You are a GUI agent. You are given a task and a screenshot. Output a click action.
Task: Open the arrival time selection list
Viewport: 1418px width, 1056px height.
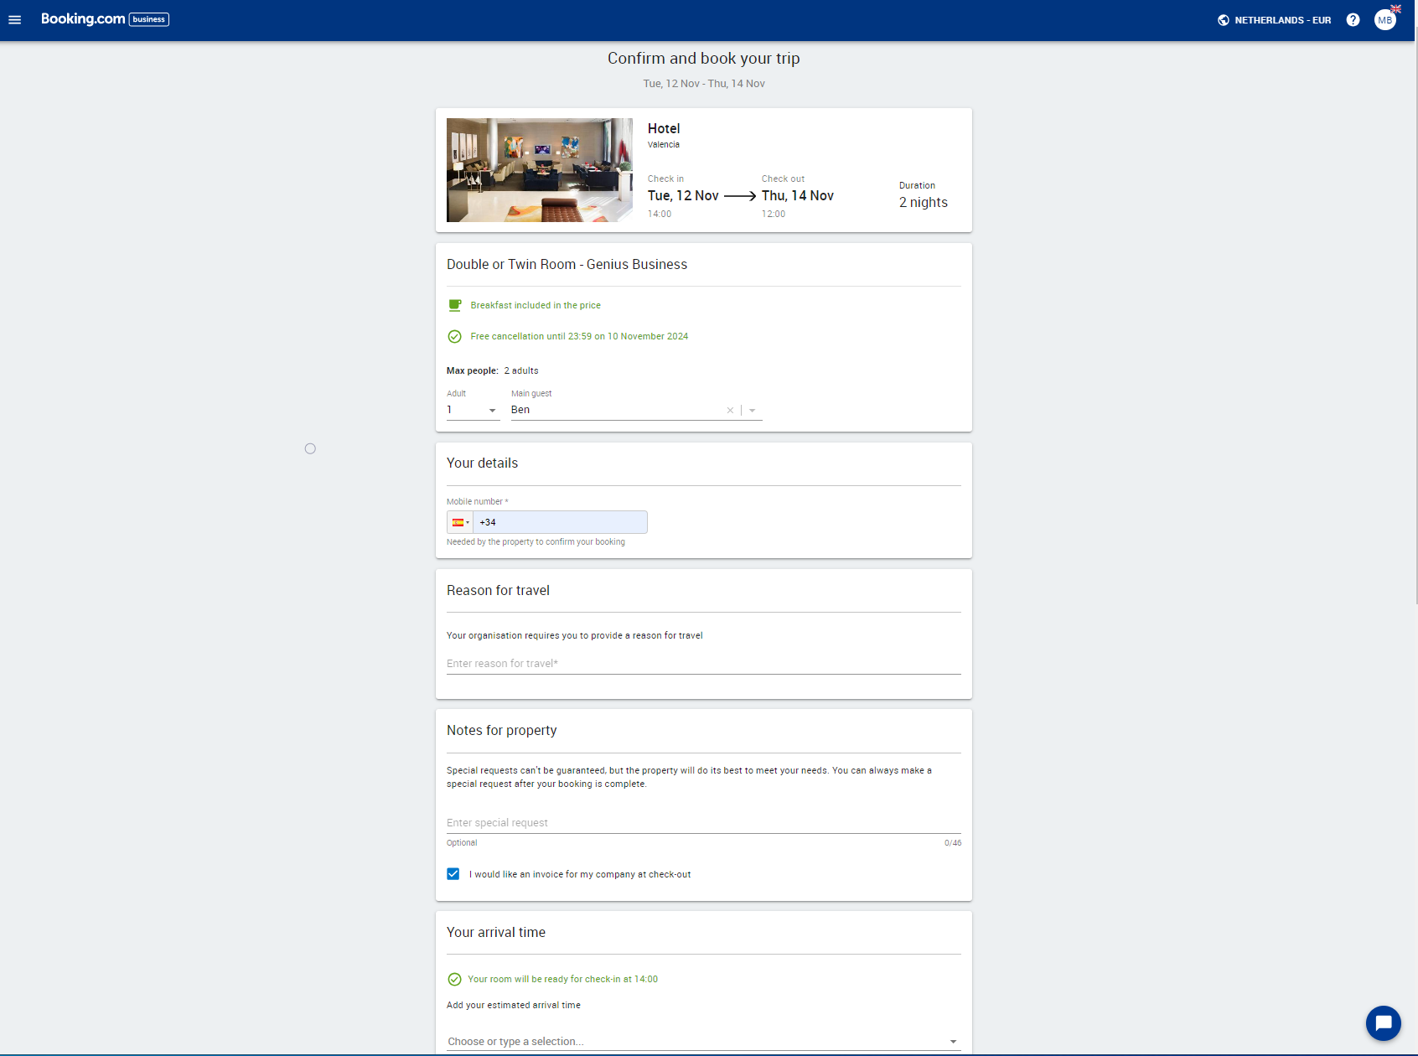702,1041
